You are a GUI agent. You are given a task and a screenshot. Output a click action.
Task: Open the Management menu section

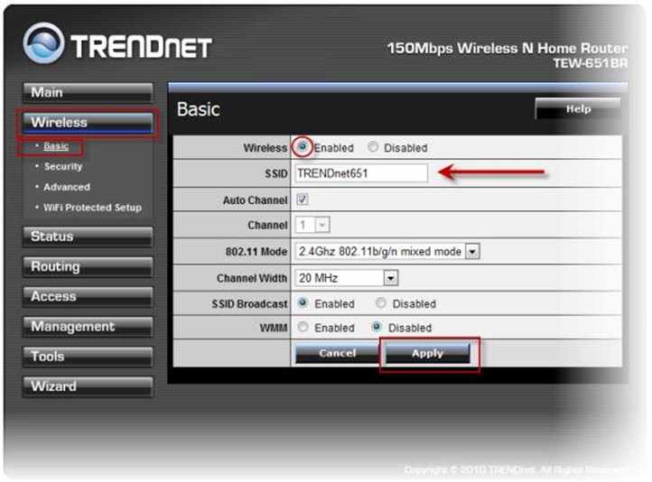click(88, 327)
